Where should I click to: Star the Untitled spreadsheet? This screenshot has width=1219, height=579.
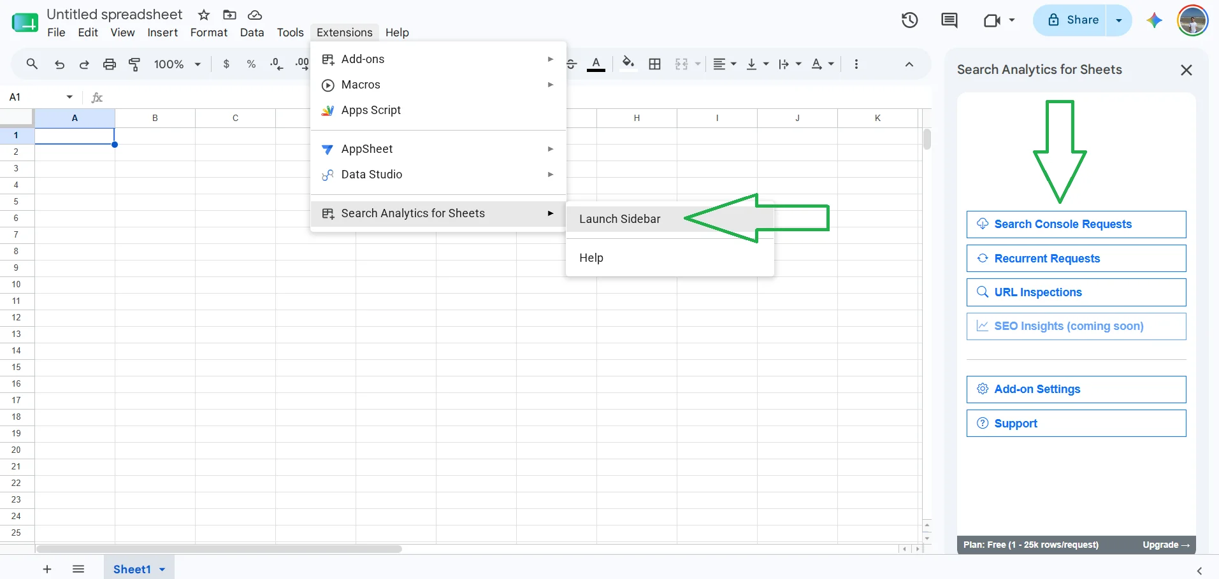(204, 15)
